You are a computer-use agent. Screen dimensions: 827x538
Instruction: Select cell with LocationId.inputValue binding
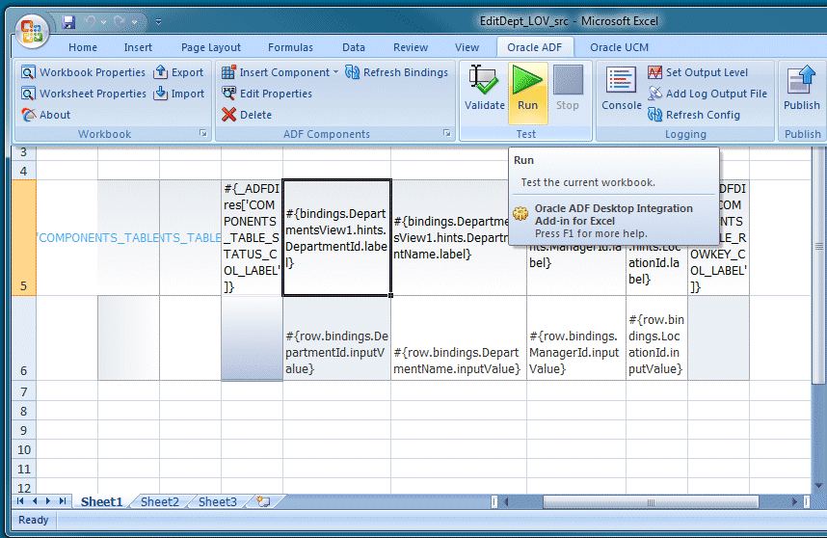[656, 338]
